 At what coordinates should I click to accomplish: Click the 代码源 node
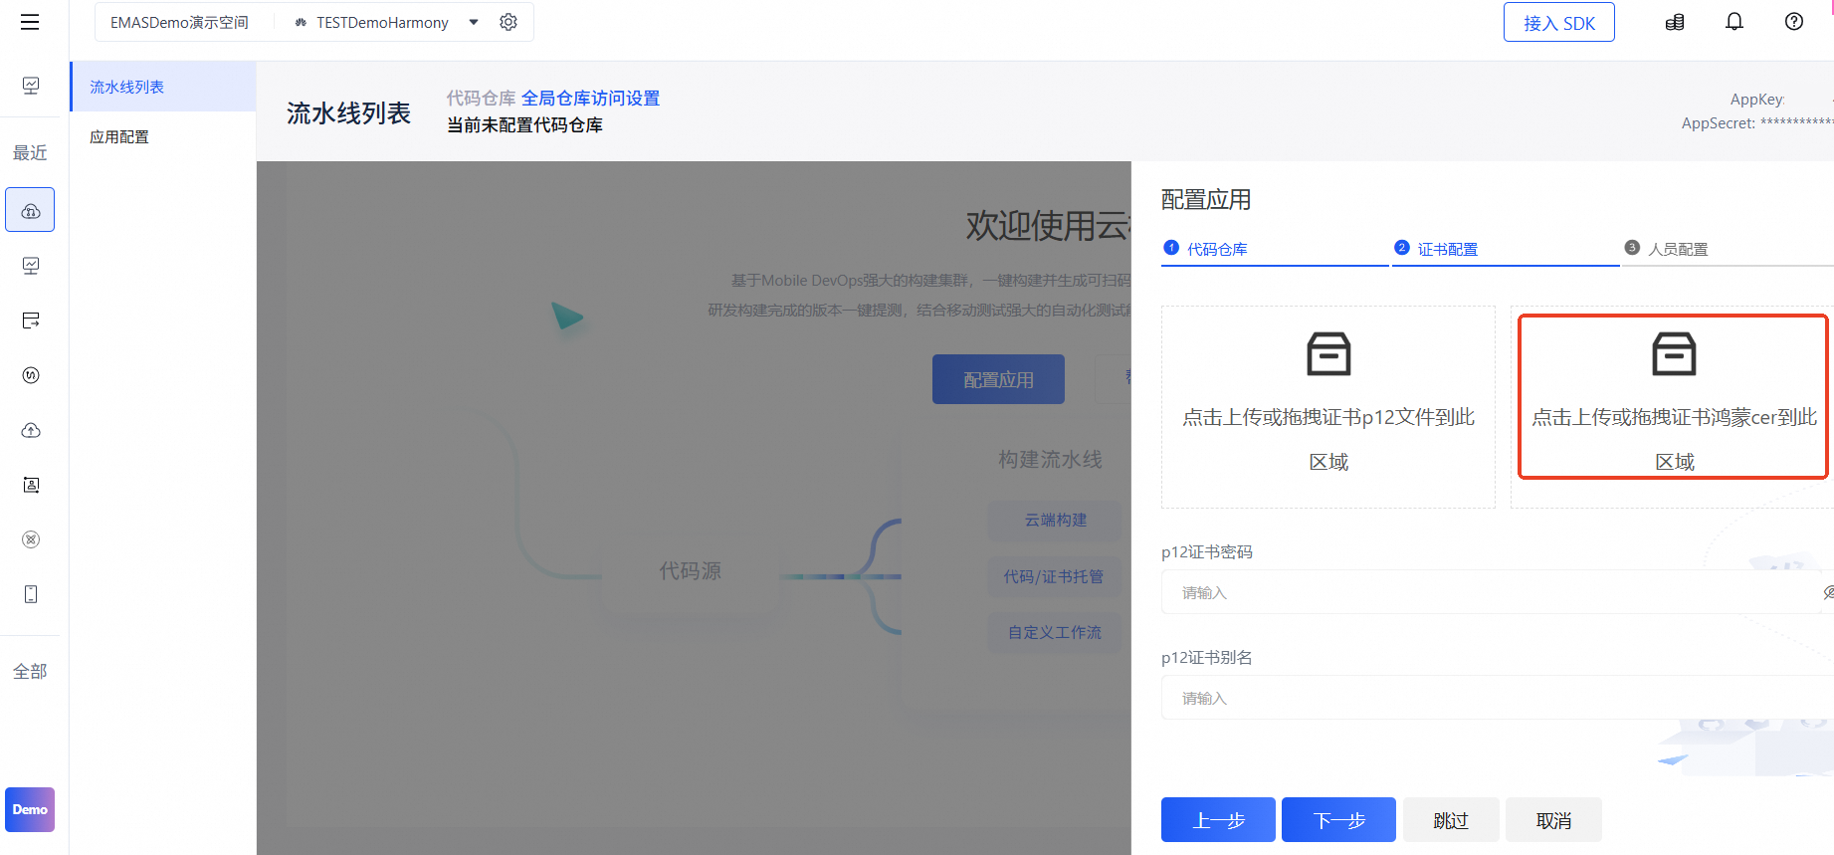pyautogui.click(x=691, y=571)
